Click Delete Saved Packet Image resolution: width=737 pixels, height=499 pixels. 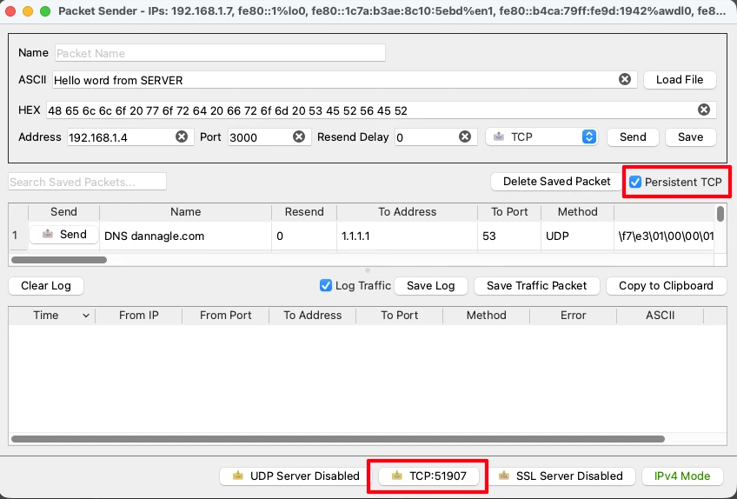pyautogui.click(x=556, y=182)
